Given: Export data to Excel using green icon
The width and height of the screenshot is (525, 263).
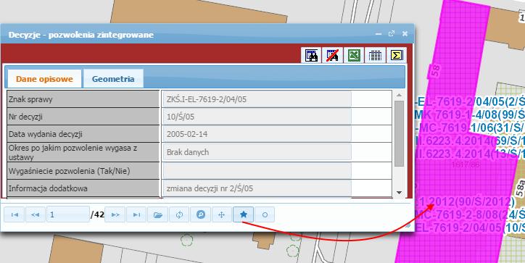Looking at the screenshot, I should [354, 55].
